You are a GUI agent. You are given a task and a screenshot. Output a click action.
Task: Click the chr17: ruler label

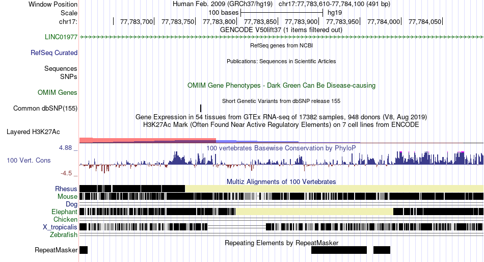pyautogui.click(x=68, y=21)
